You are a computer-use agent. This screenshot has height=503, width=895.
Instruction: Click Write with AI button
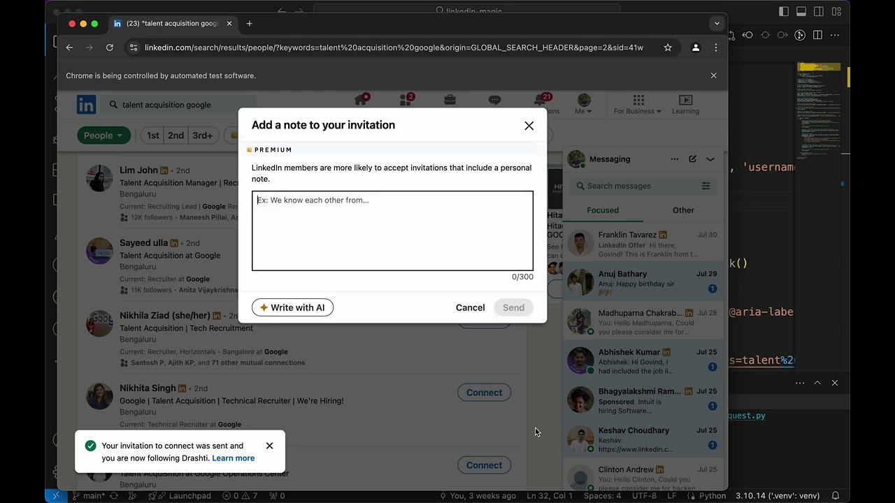(x=292, y=307)
